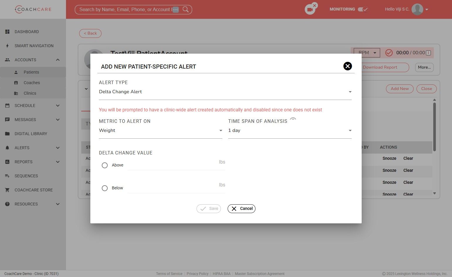Click the Sequences list icon

[8, 176]
